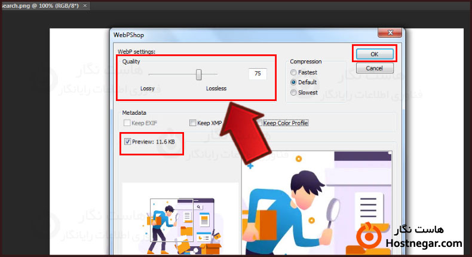
Task: Close the WebPShop dialog window
Action: [x=390, y=33]
